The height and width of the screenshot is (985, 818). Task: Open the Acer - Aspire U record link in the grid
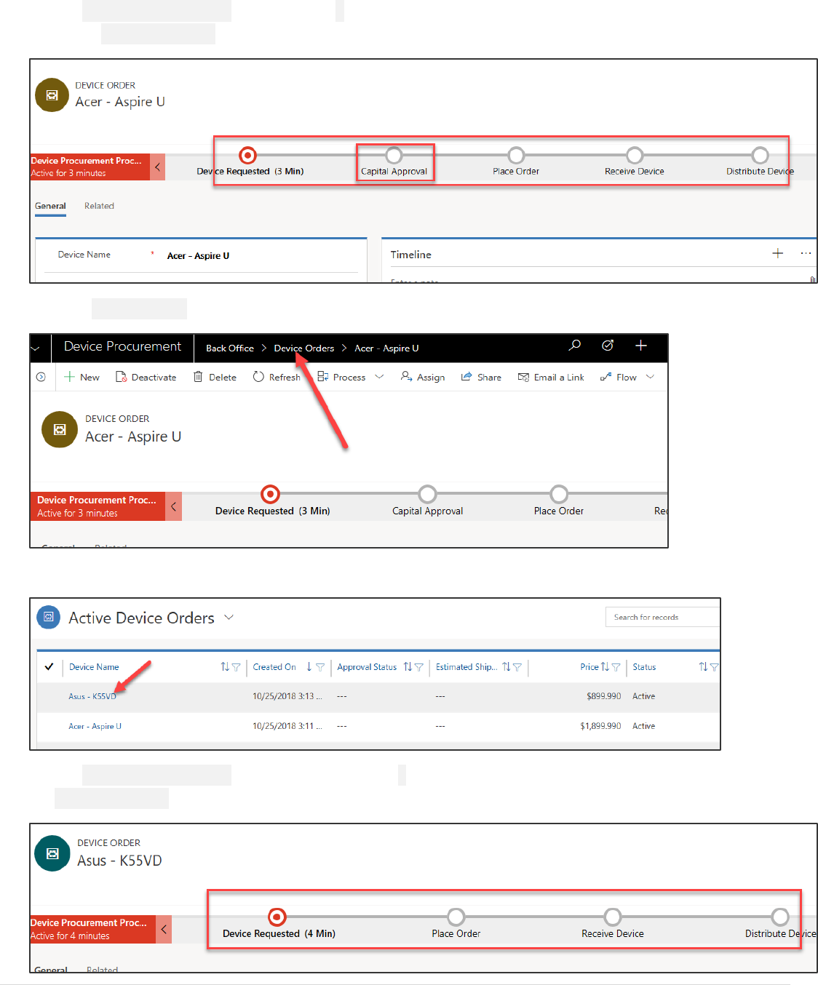[x=95, y=727]
